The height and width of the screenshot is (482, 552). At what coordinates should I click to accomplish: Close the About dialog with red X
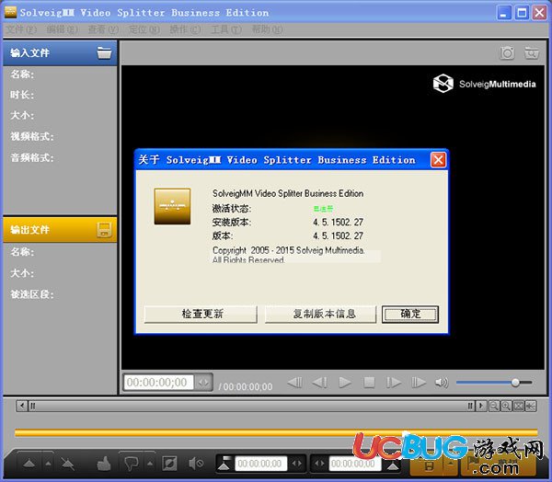pos(438,160)
